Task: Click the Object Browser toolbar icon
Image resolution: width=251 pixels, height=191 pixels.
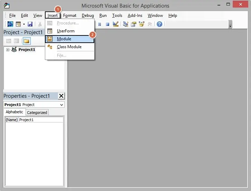Action: [x=142, y=24]
